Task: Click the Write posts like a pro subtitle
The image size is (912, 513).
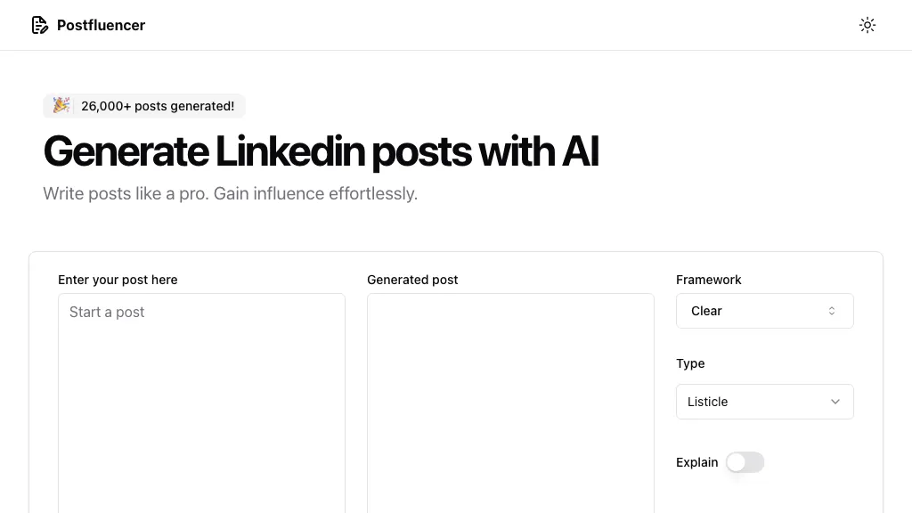Action: [231, 193]
